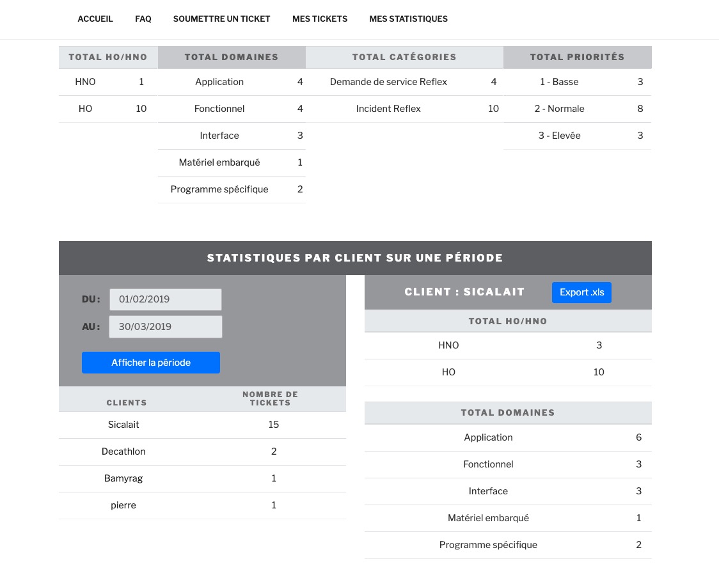Go to the FAQ page

(143, 19)
